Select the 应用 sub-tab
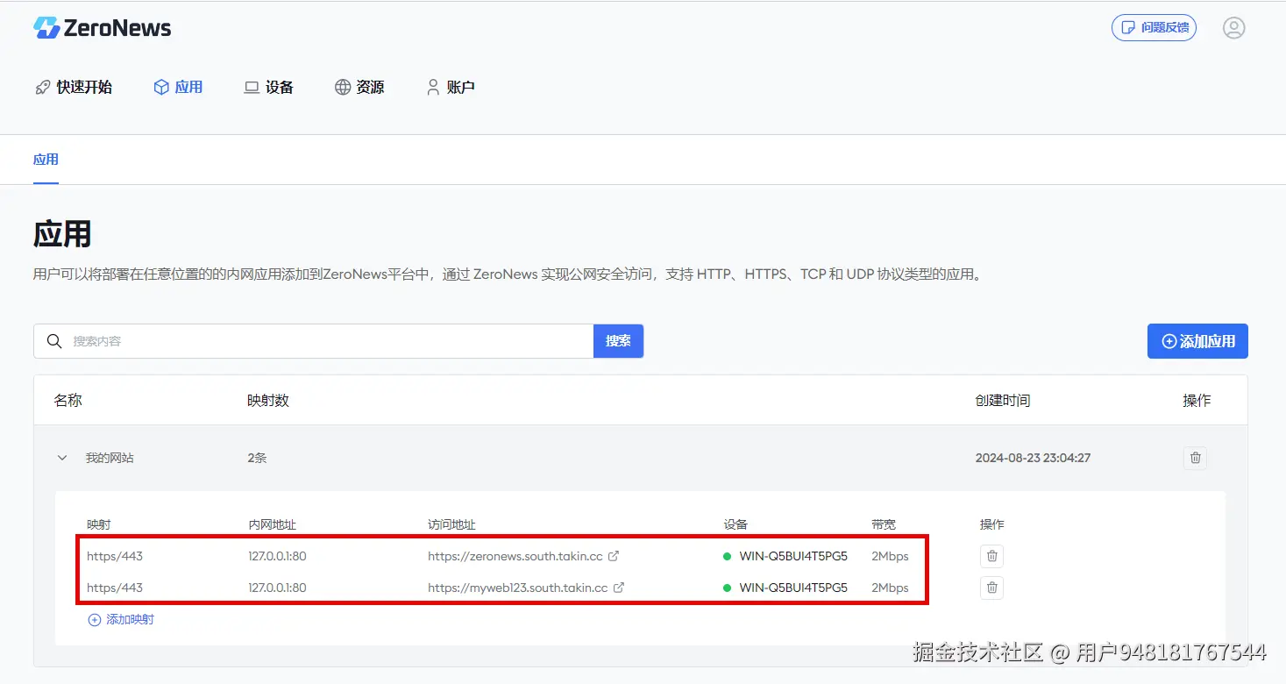The width and height of the screenshot is (1286, 684). click(46, 160)
